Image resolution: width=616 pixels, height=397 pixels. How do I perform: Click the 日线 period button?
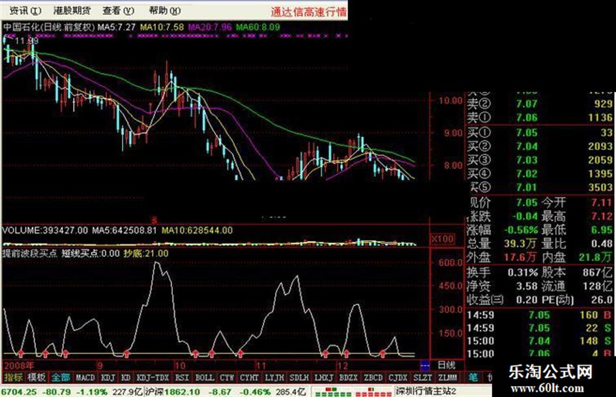[446, 365]
